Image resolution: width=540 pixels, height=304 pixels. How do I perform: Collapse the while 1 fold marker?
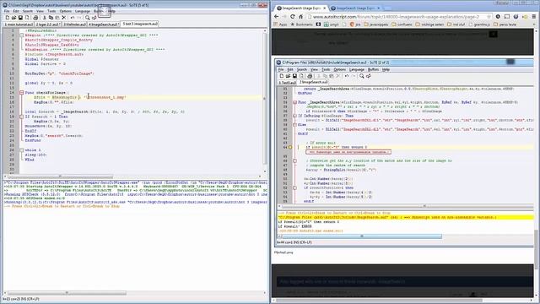(21, 150)
